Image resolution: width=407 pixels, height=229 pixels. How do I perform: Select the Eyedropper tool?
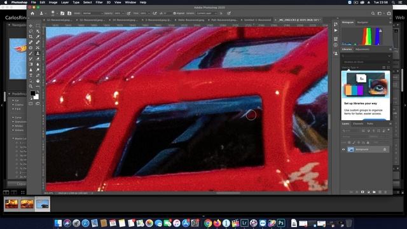pyautogui.click(x=38, y=37)
